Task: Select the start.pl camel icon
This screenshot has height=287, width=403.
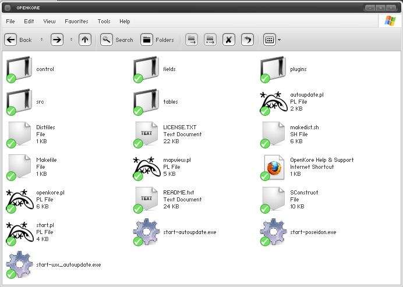Action: [20, 233]
